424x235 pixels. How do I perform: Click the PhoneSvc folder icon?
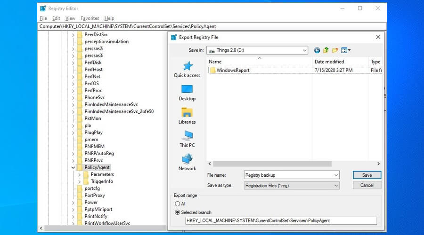coord(80,97)
